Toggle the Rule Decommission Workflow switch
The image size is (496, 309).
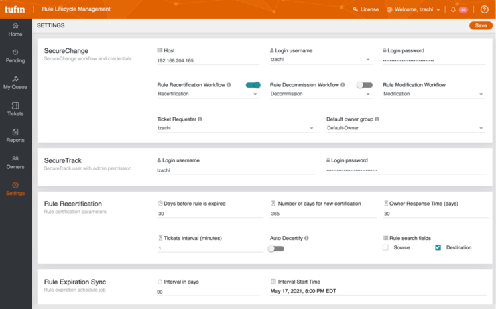click(x=365, y=85)
